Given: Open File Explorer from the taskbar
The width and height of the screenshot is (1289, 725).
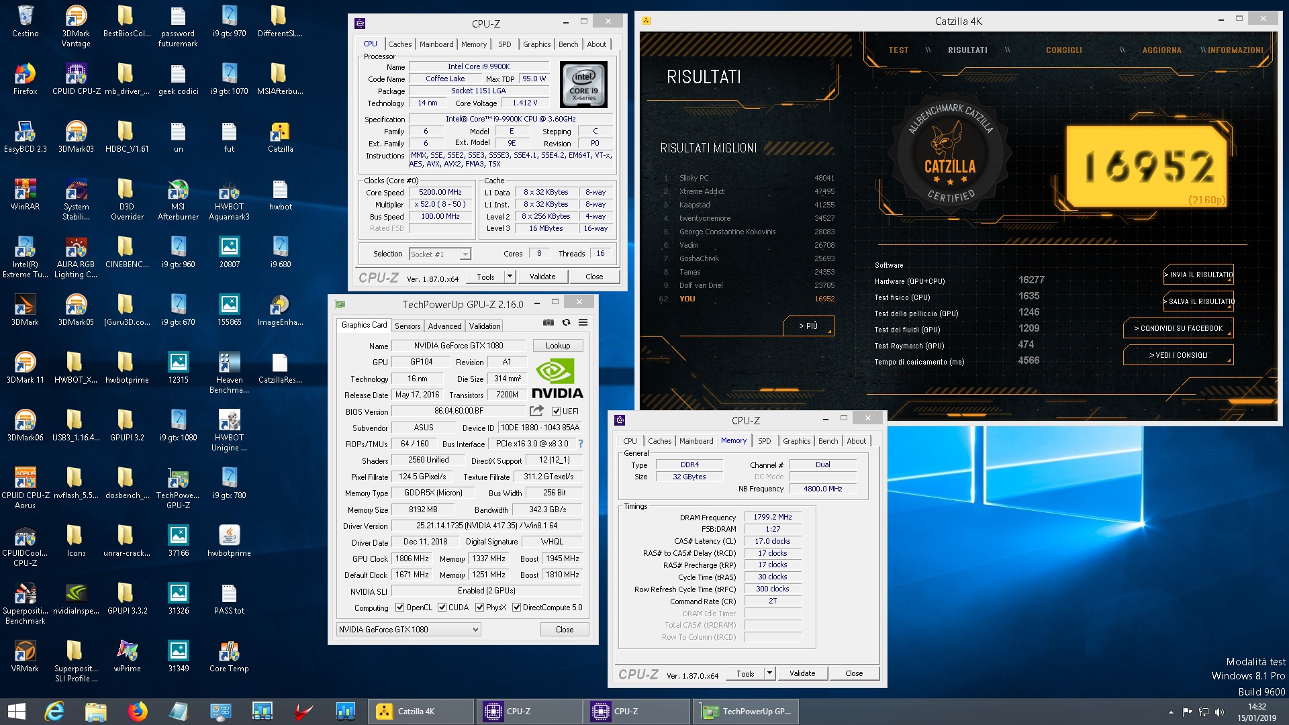Looking at the screenshot, I should [x=95, y=712].
